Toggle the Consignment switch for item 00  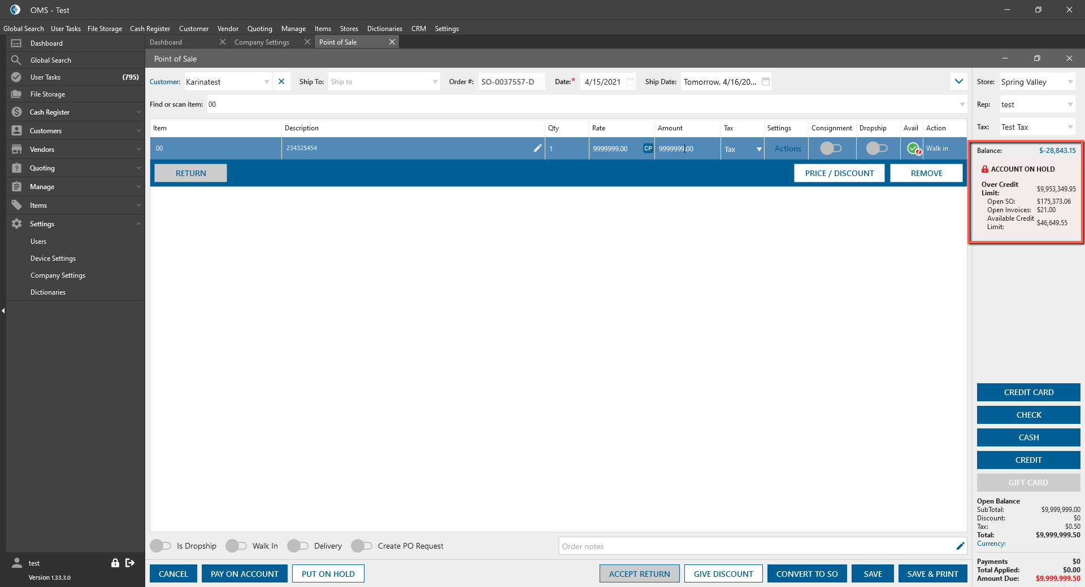pyautogui.click(x=831, y=148)
